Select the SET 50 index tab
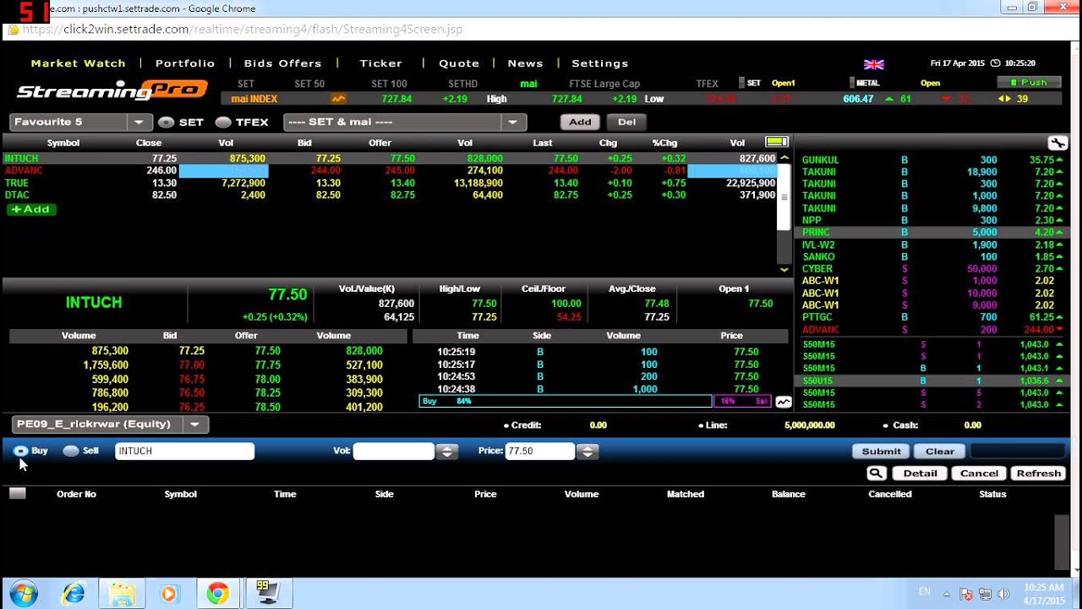1082x609 pixels. pyautogui.click(x=309, y=84)
